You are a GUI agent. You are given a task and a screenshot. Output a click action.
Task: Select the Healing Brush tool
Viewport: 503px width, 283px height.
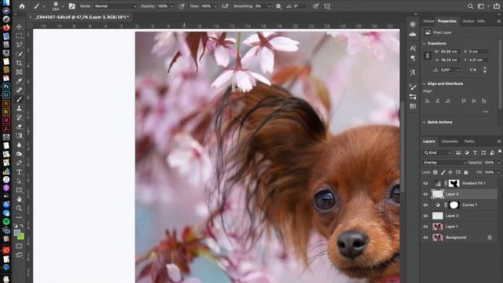(19, 90)
